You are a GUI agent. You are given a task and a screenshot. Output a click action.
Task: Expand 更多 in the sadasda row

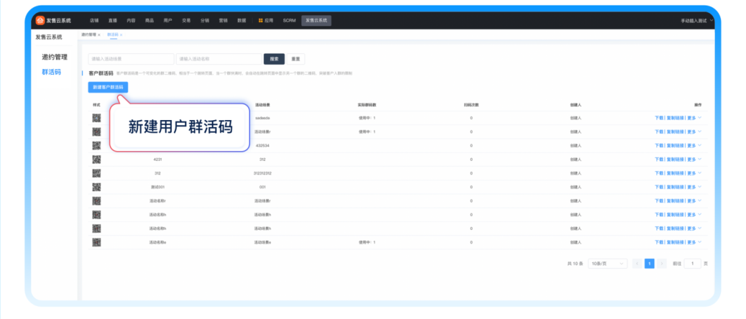pyautogui.click(x=694, y=118)
